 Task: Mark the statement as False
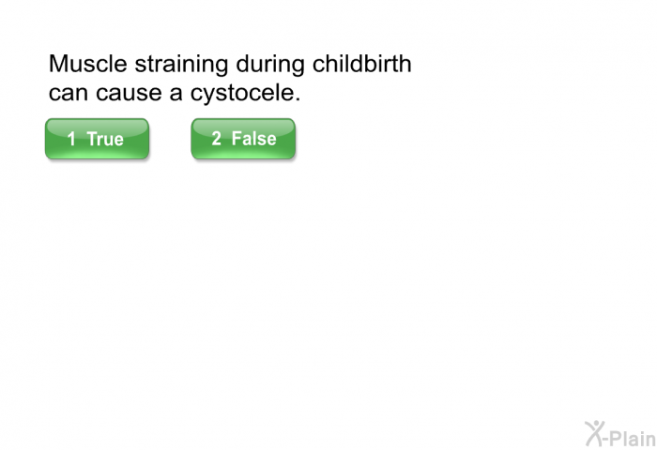tap(243, 139)
